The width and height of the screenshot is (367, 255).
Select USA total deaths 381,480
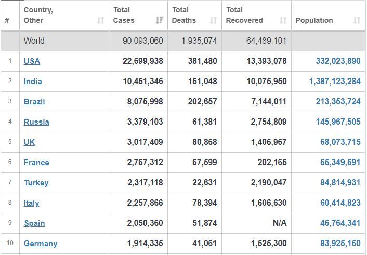coord(202,61)
